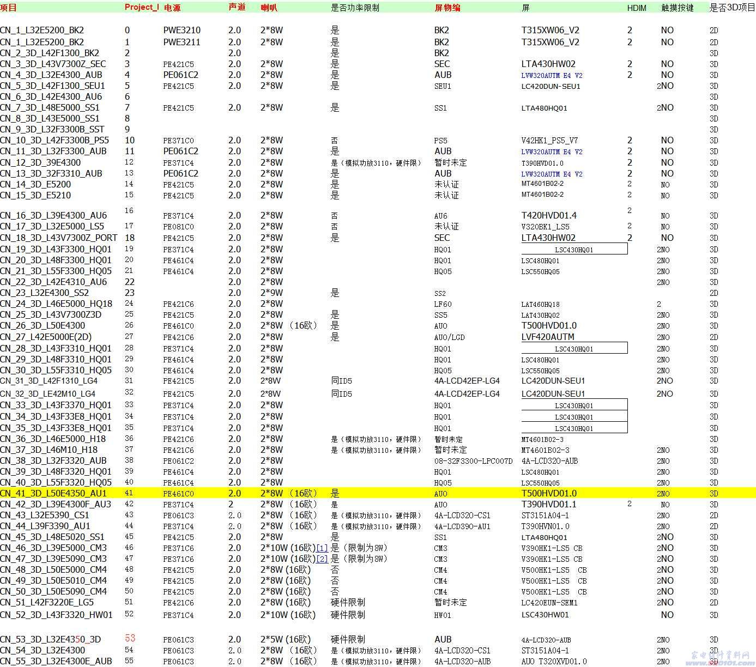
Task: Click project cell CN_32_3D_LE42M10_LG4
Action: 48,394
